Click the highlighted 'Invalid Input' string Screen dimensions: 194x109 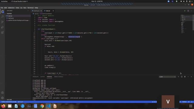(x=74, y=37)
